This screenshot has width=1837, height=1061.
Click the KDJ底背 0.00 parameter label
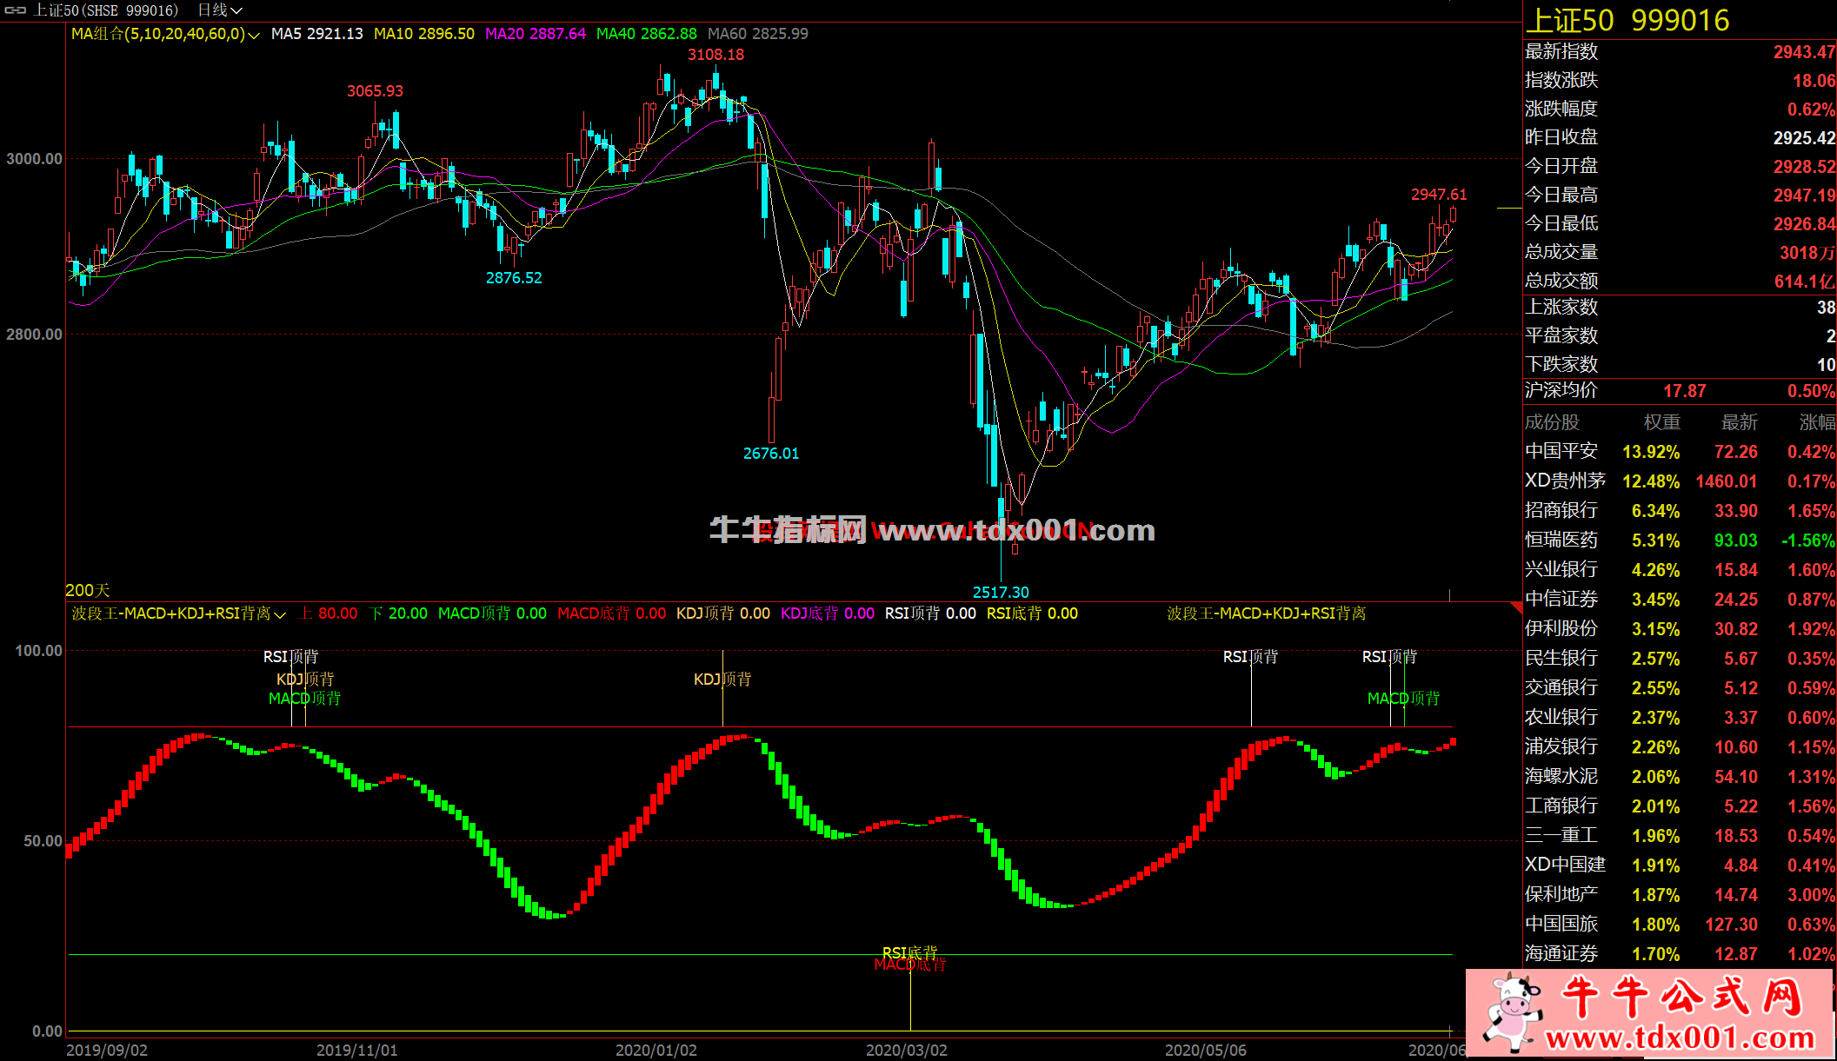click(x=828, y=613)
